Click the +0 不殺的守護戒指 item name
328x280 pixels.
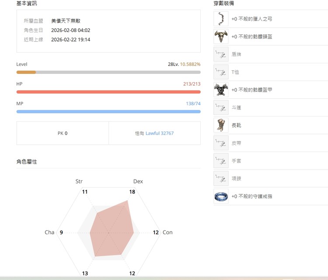pos(252,197)
